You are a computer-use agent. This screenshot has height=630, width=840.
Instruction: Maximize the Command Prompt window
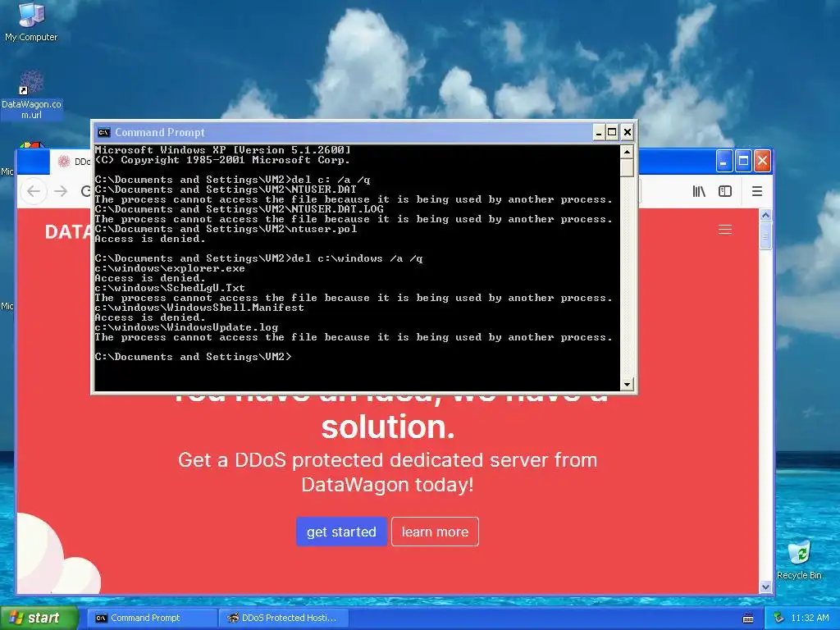click(612, 132)
